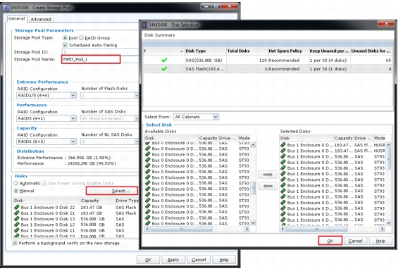Click Cancel in Create Storage Pool window
This screenshot has width=403, height=271.
click(x=199, y=260)
